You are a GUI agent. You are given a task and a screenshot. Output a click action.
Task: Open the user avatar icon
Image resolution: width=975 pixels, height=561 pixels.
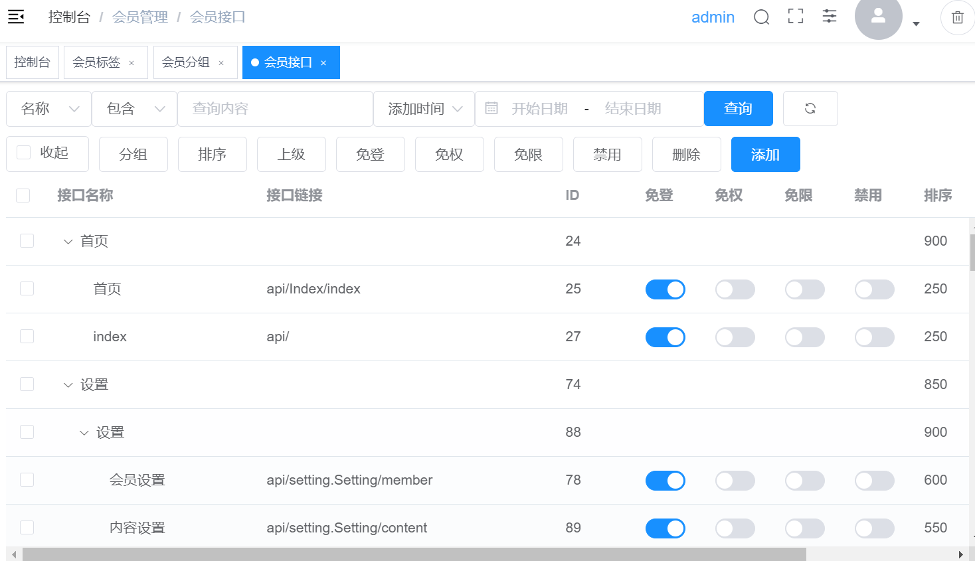tap(878, 17)
